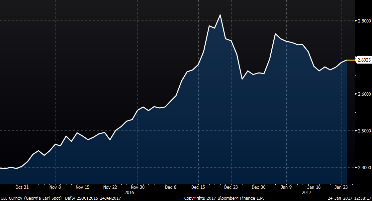Click the 2.4000 price axis label
The height and width of the screenshot is (201, 372).
(363, 168)
